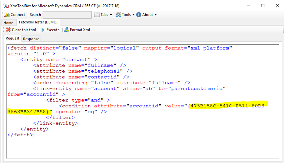Click the from="accountid" line
284x163 pixels.
(x=36, y=94)
